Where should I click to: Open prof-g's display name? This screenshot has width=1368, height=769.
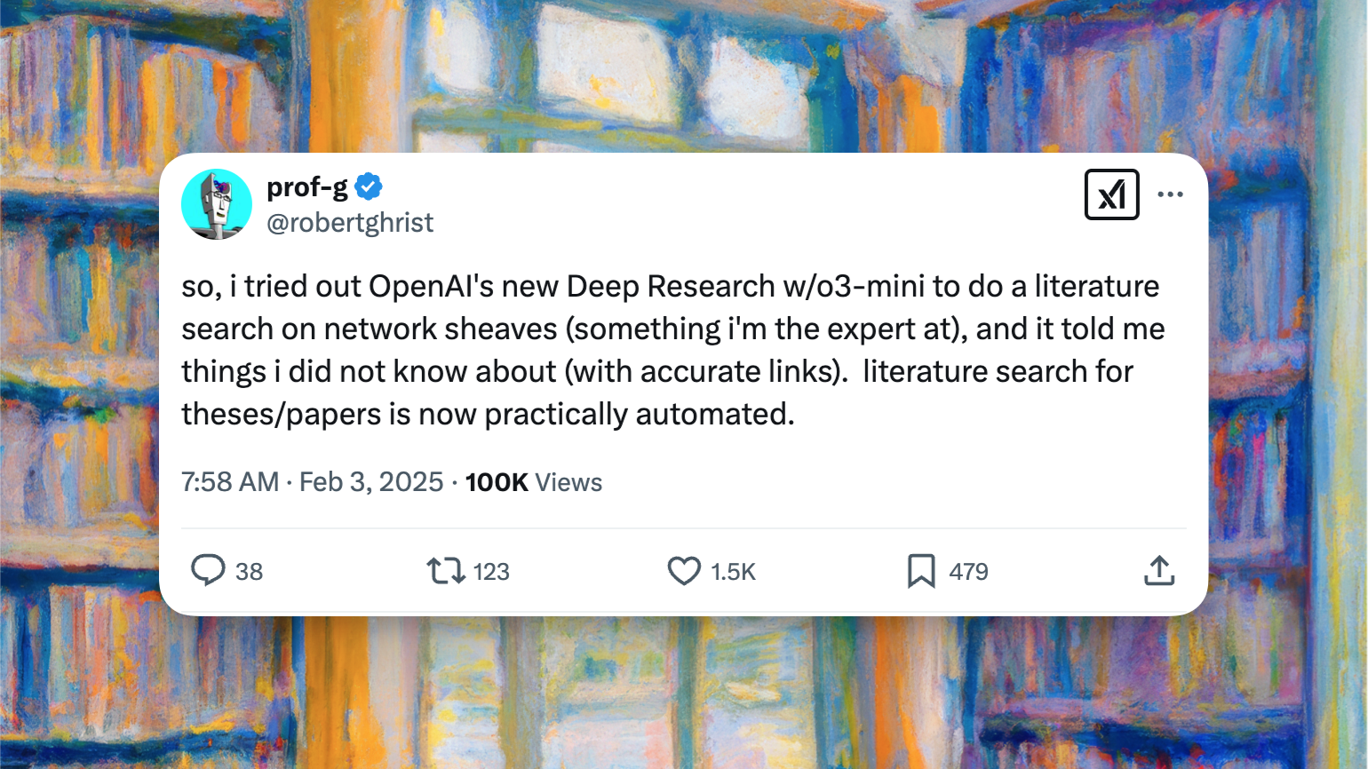click(306, 186)
